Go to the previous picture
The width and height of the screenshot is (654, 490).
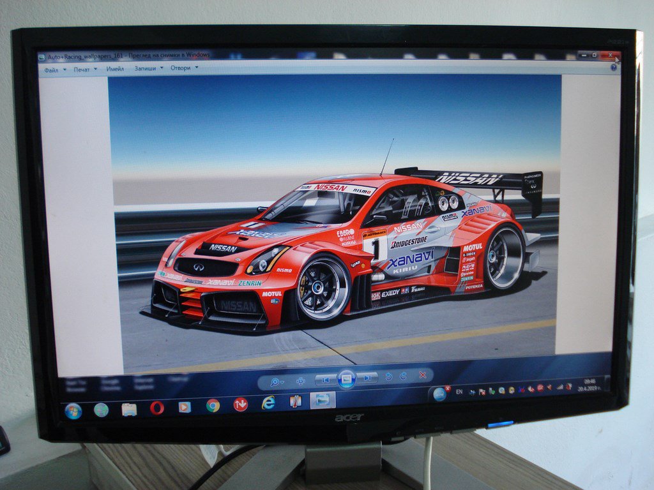pos(325,380)
